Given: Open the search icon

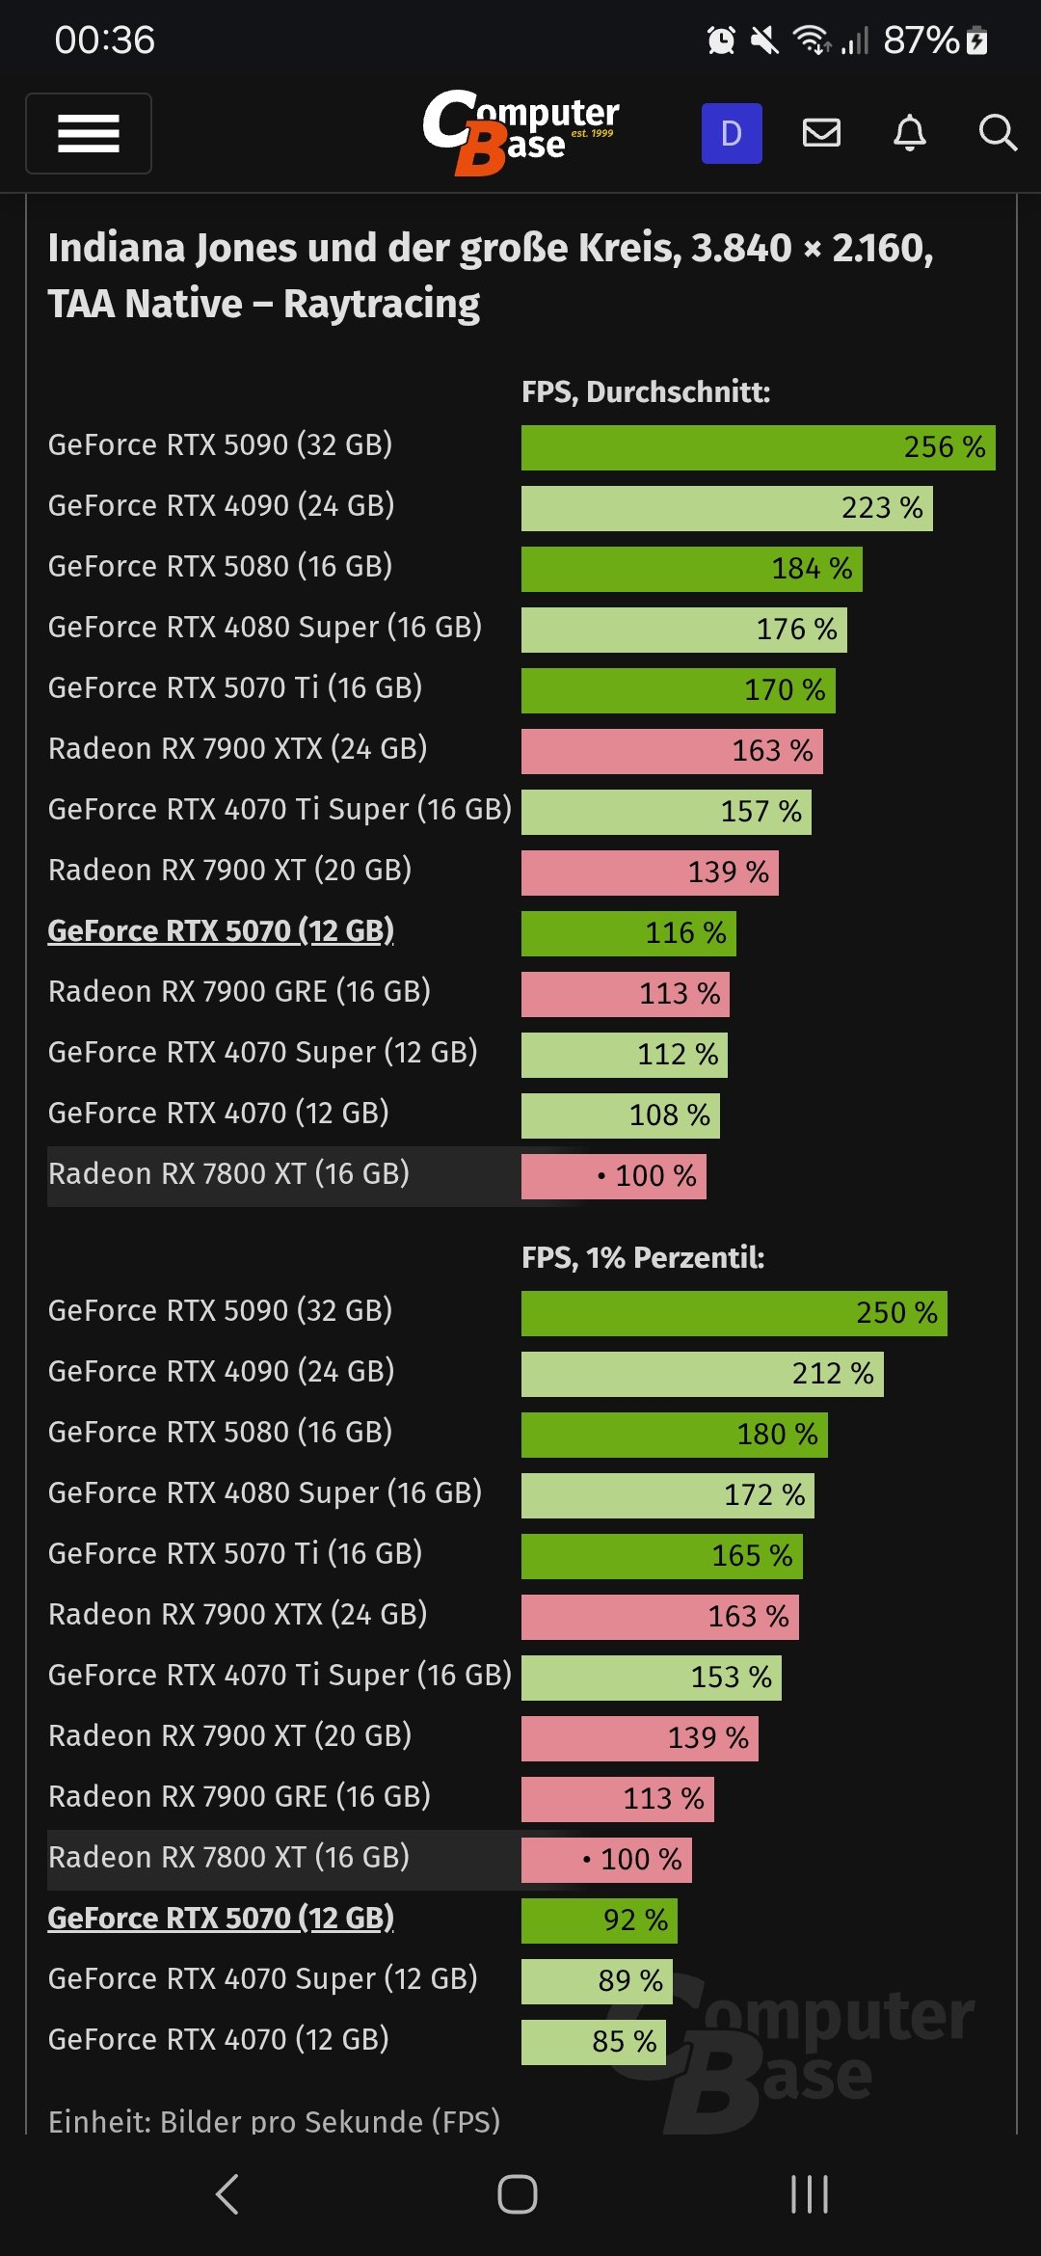Looking at the screenshot, I should pyautogui.click(x=998, y=133).
